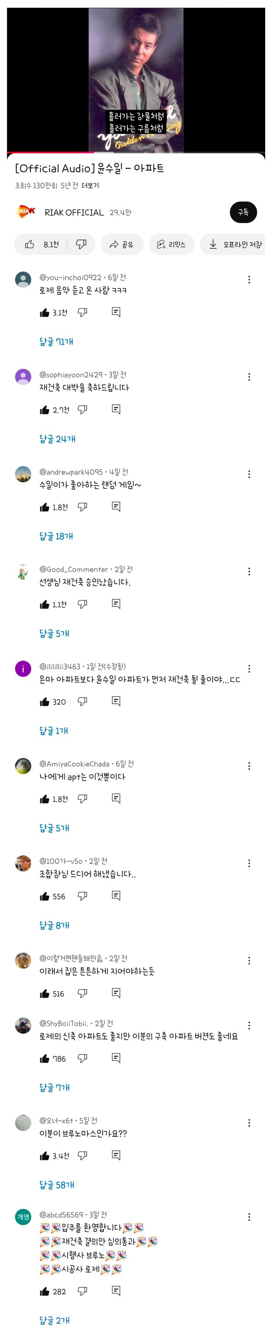Dislike the @andrewpark4095 comment

point(83,507)
